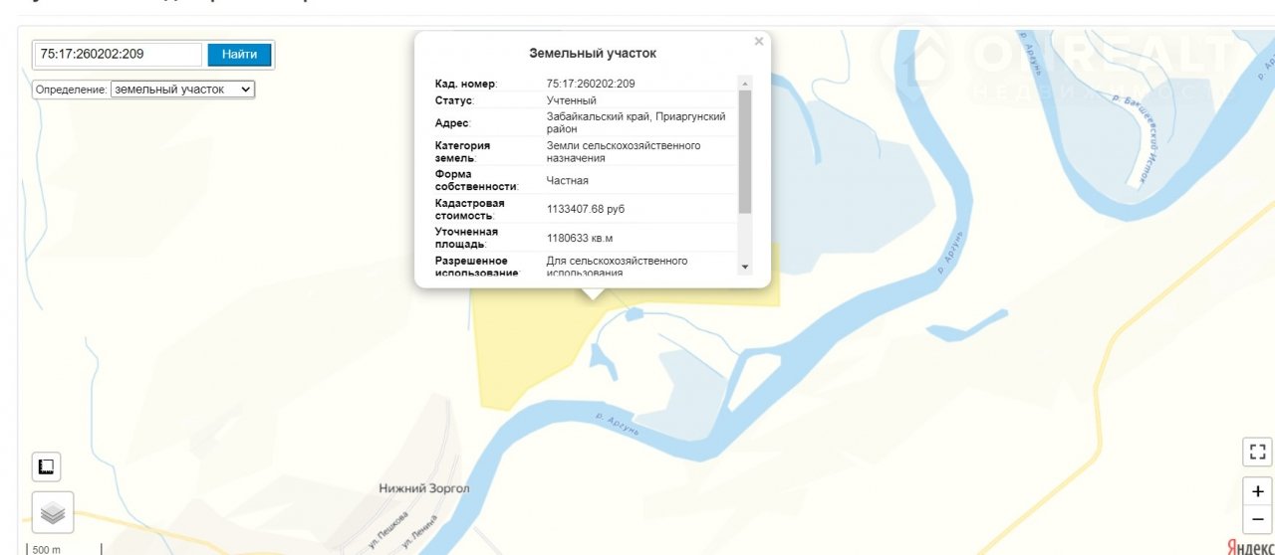Zoom out with the minus button
Viewport: 1275px width, 555px height.
point(1258,519)
